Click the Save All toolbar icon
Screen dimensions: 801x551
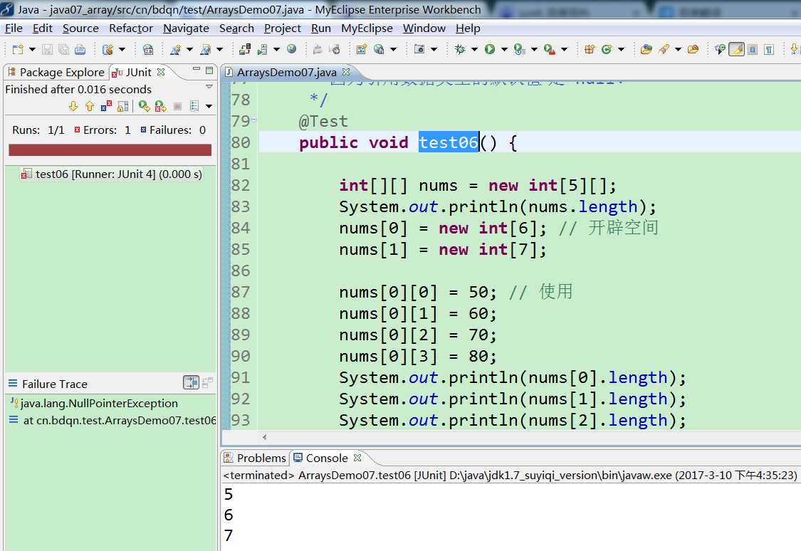pos(63,50)
